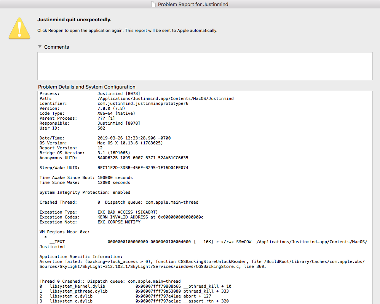
Task: Click the Sleep/Wake UUID value
Action: point(143,168)
